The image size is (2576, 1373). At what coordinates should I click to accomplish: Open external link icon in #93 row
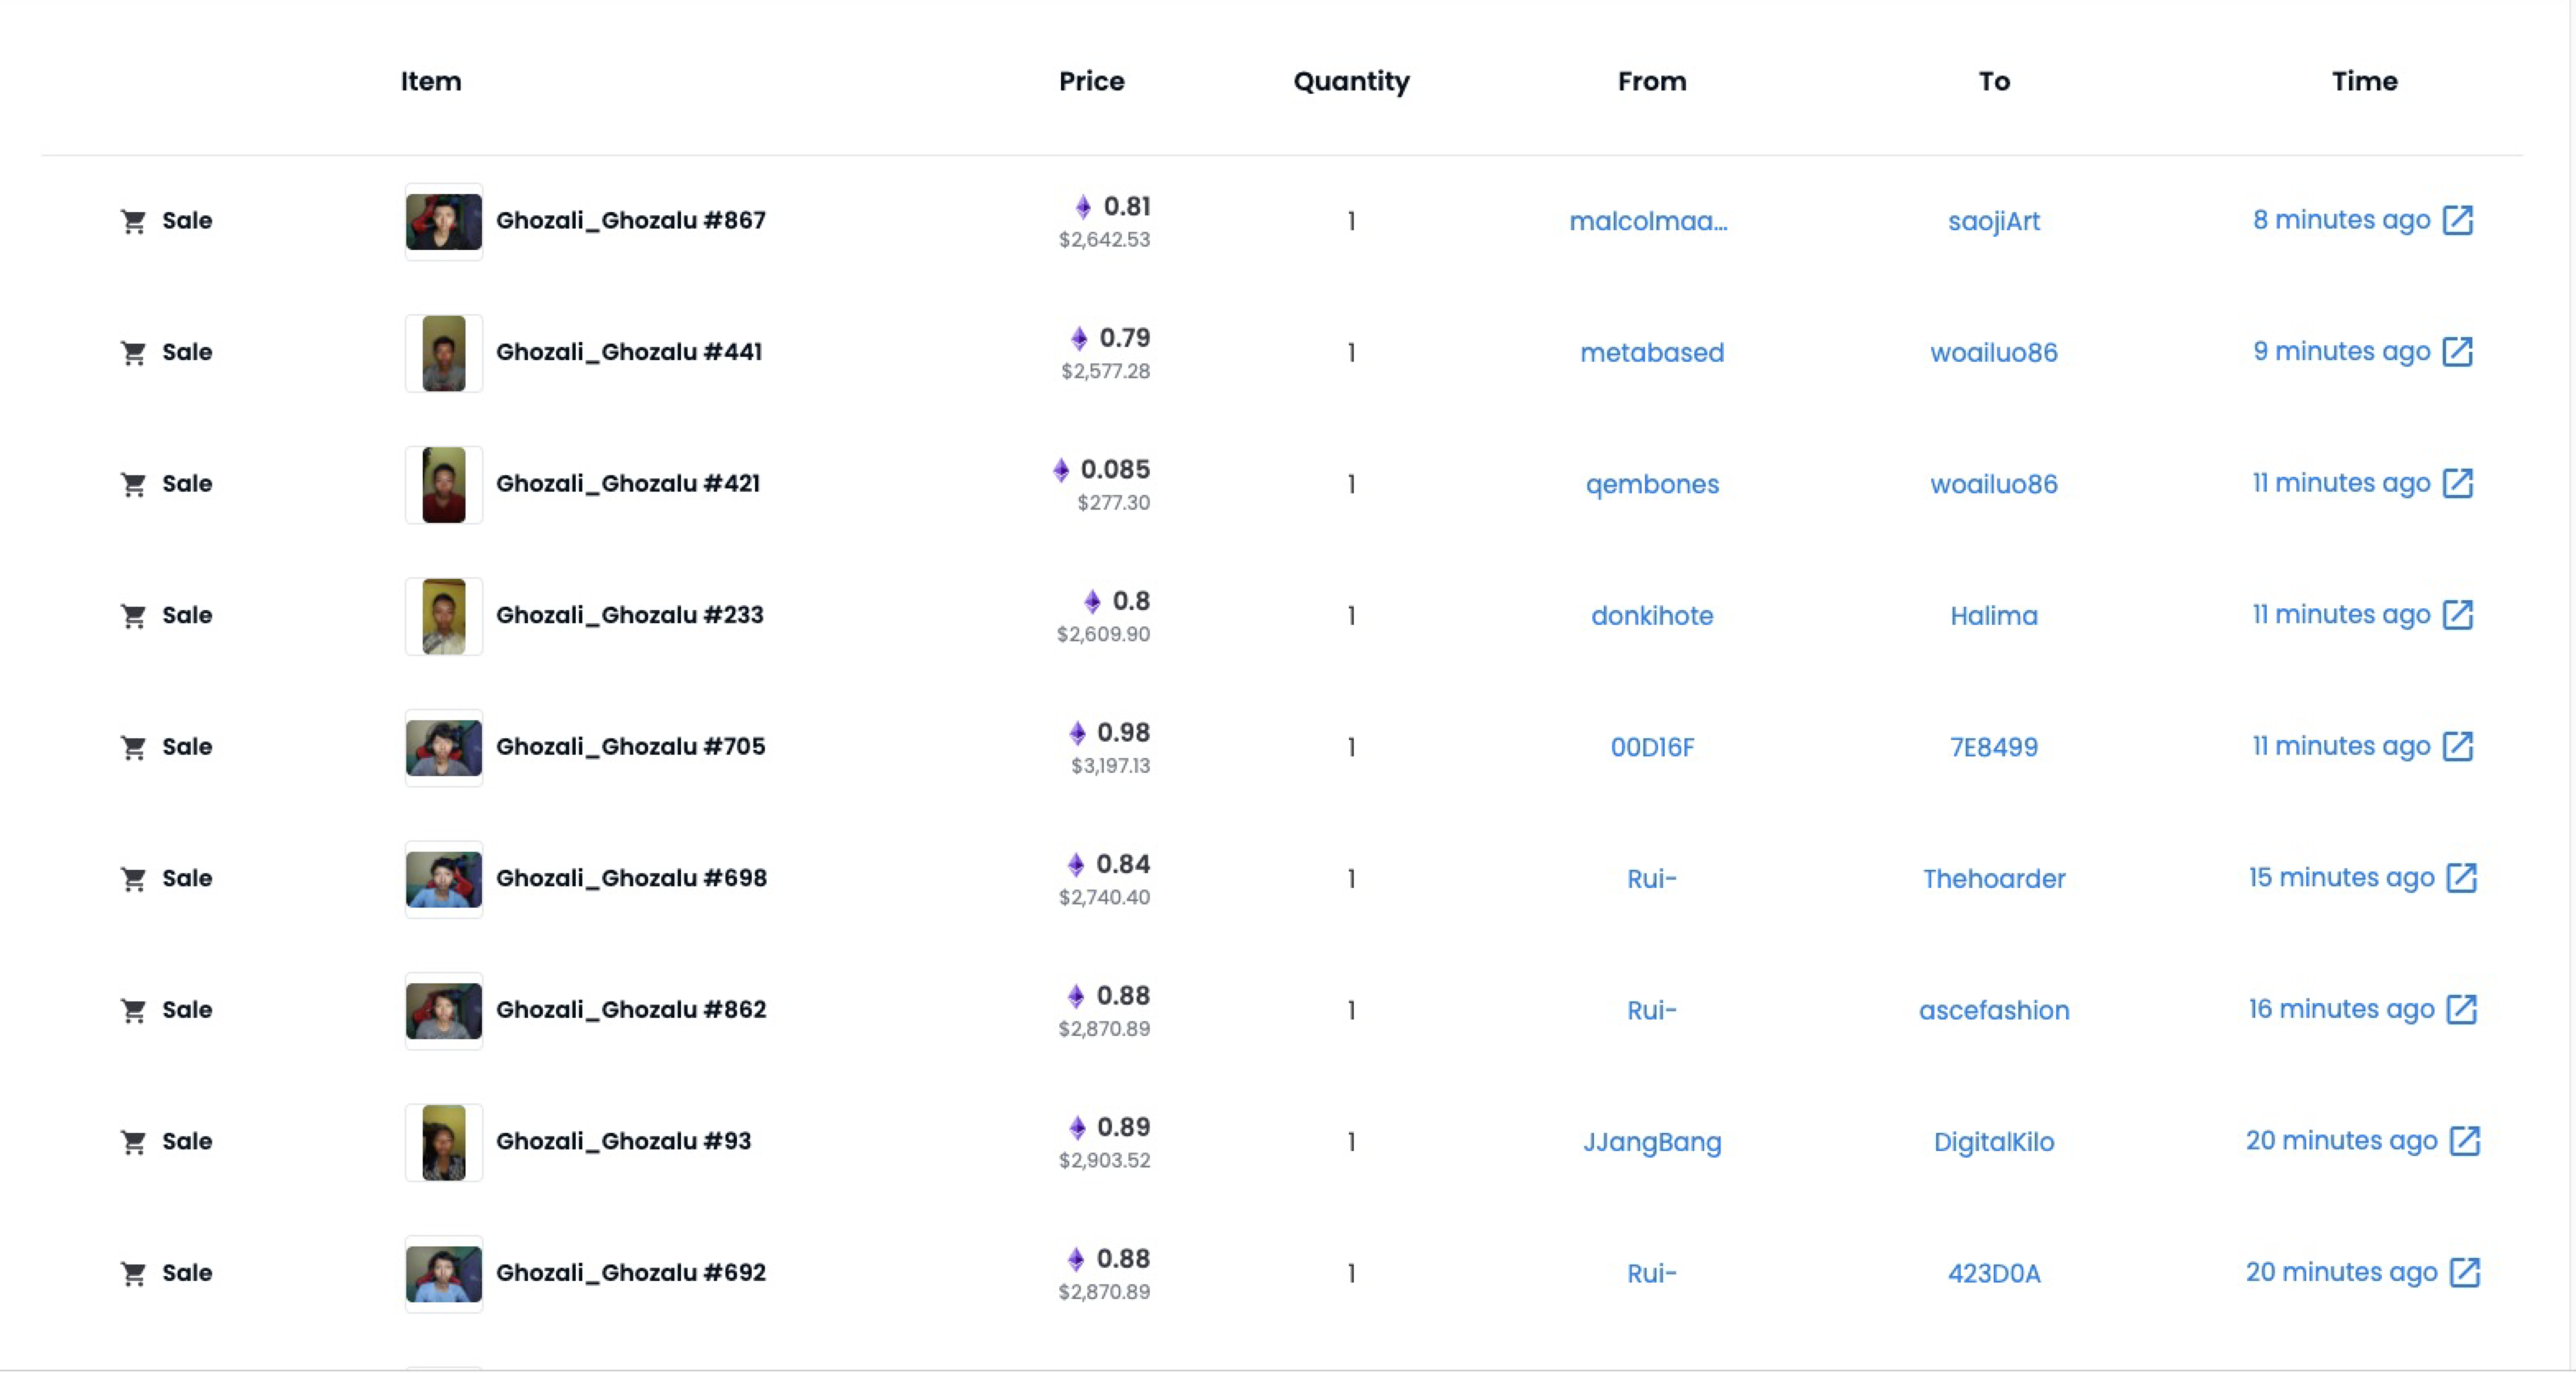point(2464,1141)
